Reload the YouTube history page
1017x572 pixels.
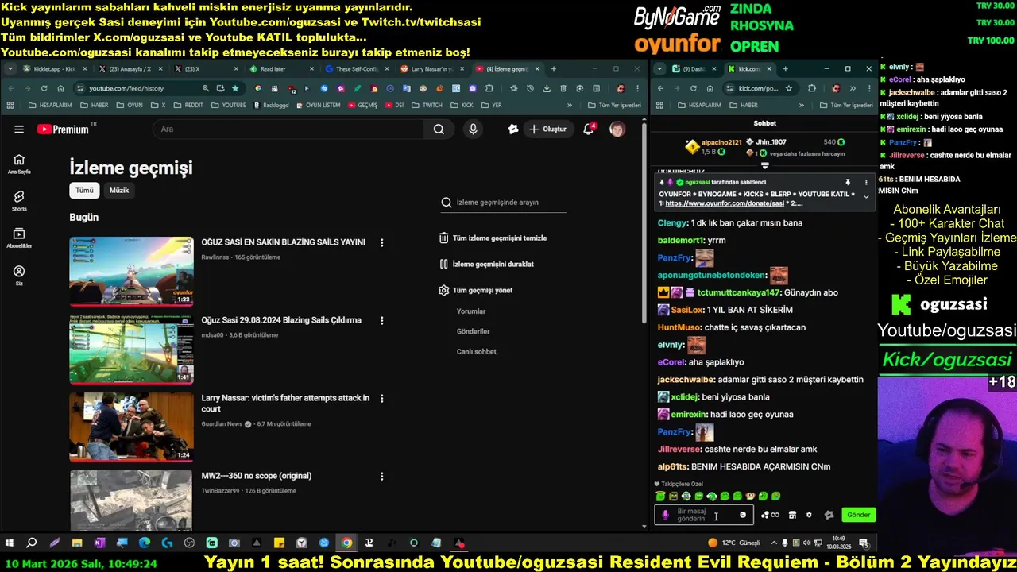pyautogui.click(x=44, y=88)
